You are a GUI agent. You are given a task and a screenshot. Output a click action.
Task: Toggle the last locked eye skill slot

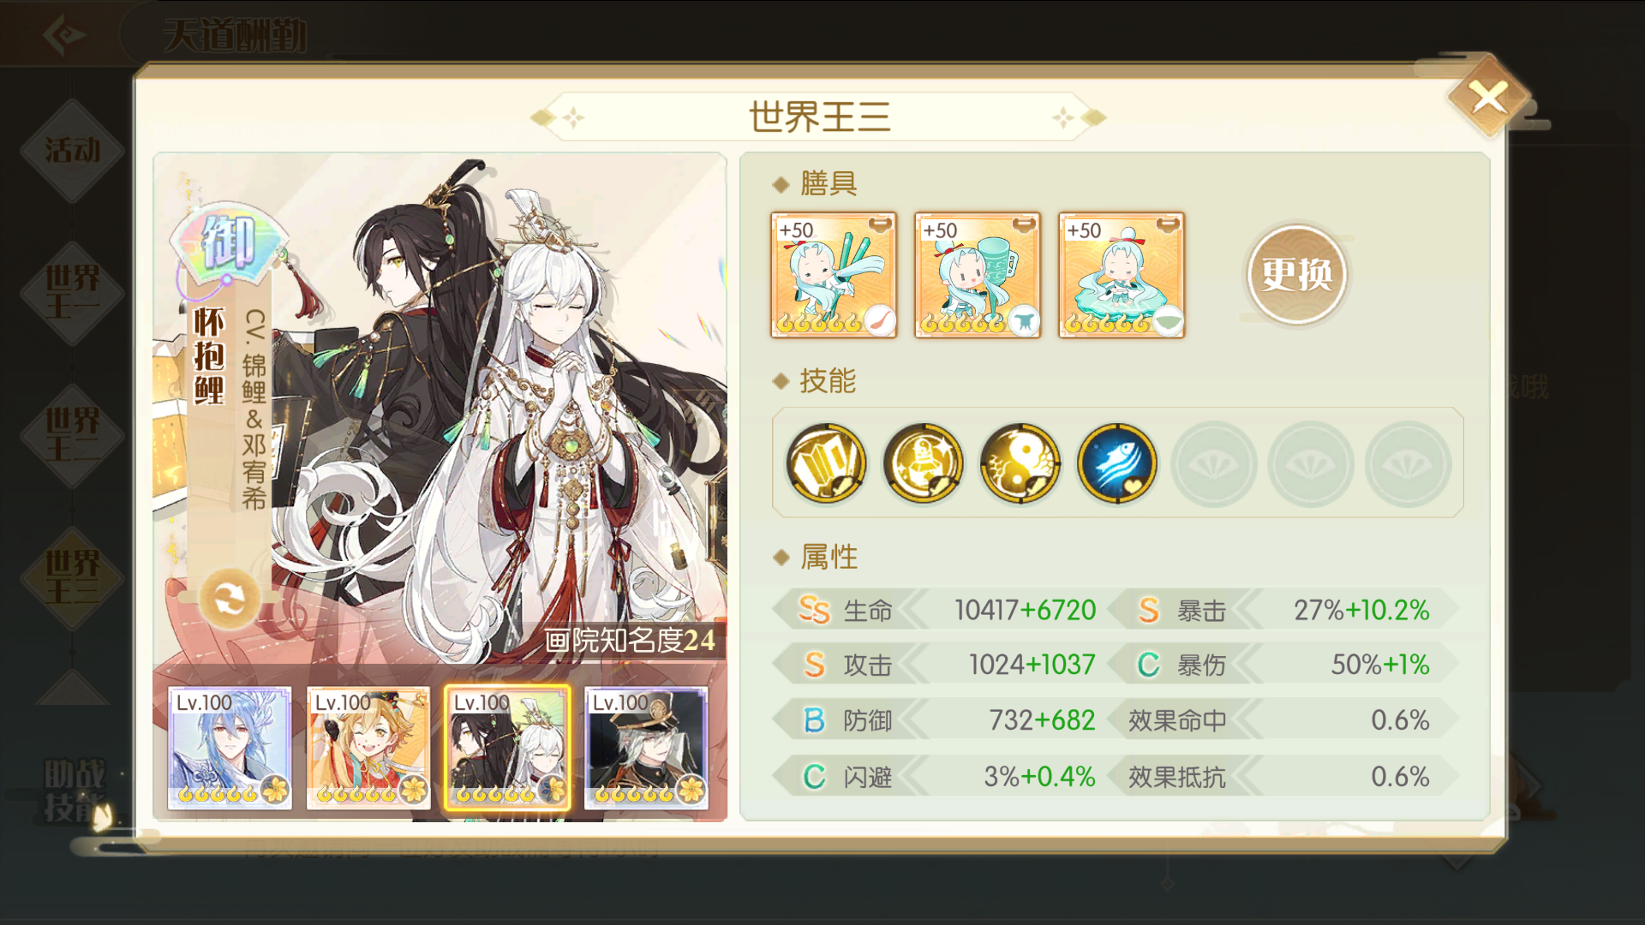(x=1408, y=463)
